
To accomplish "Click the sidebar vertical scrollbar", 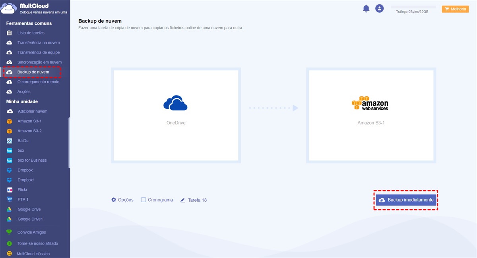I will click(69, 143).
